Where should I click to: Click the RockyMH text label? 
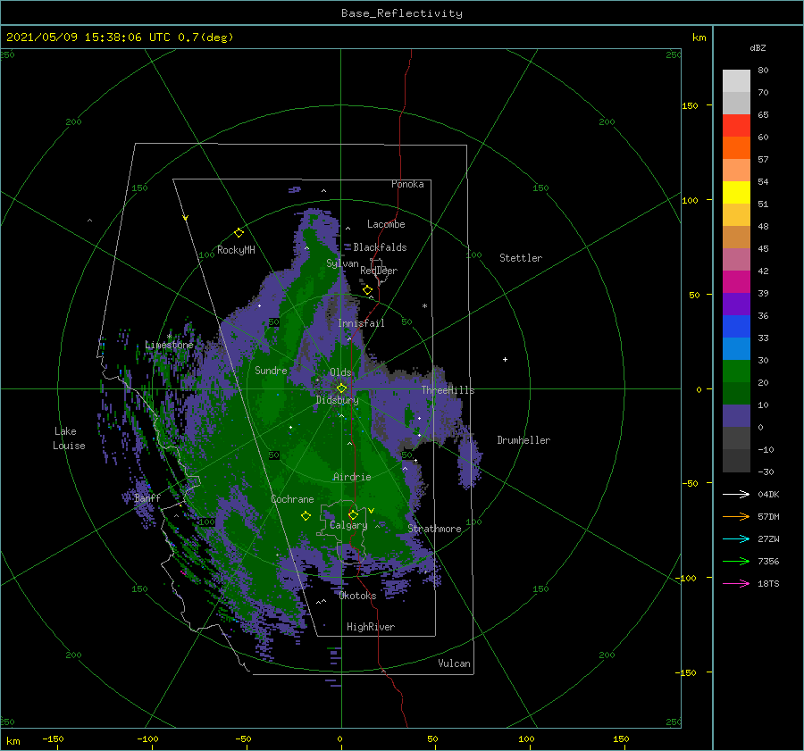236,250
